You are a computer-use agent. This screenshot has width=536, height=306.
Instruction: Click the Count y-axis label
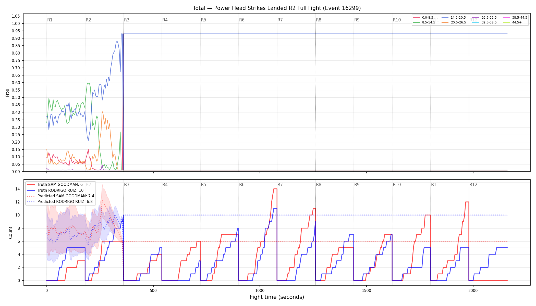coord(10,233)
